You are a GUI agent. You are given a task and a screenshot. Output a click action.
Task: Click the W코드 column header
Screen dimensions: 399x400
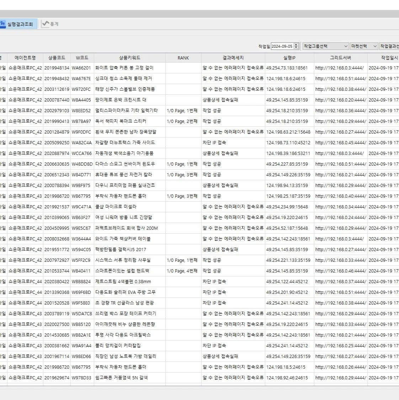coord(82,58)
